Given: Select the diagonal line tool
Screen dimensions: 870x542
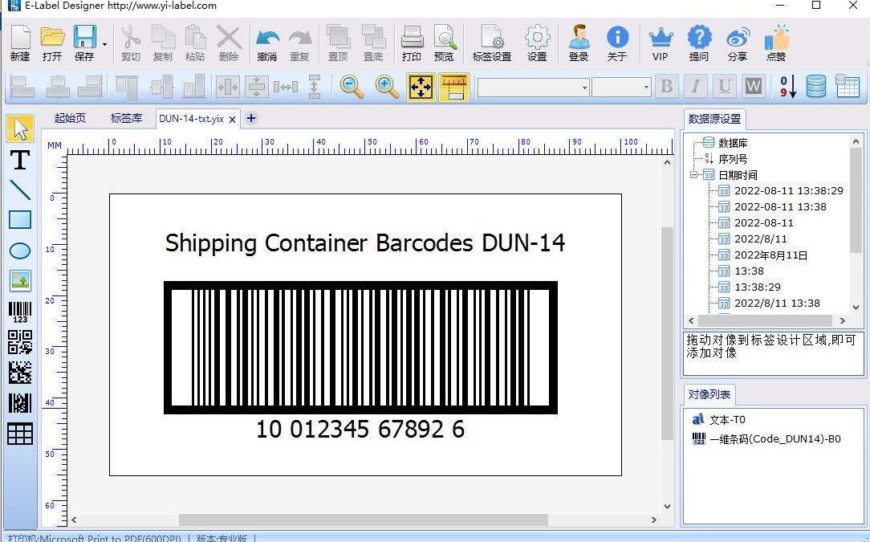Looking at the screenshot, I should (x=20, y=190).
